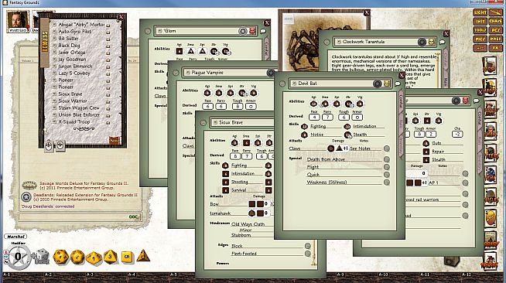The width and height of the screenshot is (506, 283).
Task: Toggle the circle beside Fleet-Footed edge
Action: 307,254
